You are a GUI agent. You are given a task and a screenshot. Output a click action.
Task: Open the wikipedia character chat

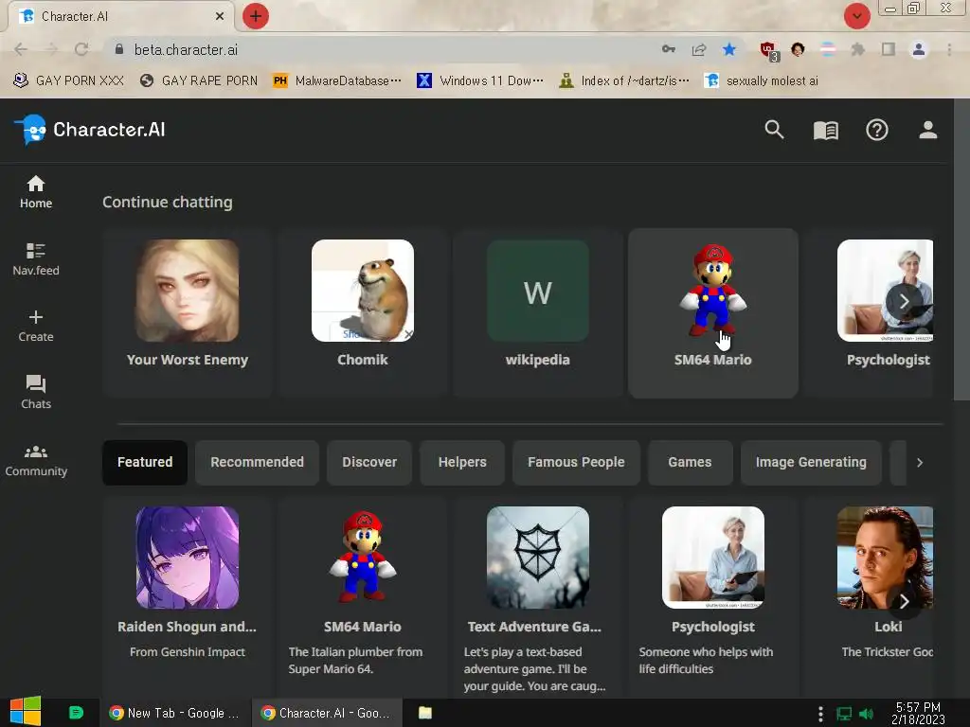tap(538, 312)
